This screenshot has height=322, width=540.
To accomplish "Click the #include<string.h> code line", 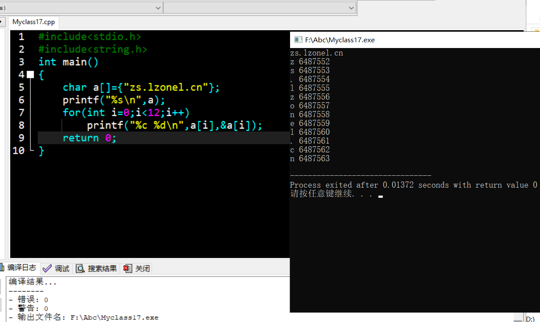I will tap(93, 49).
